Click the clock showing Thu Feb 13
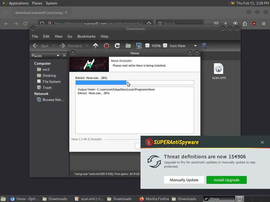 pos(253,3)
